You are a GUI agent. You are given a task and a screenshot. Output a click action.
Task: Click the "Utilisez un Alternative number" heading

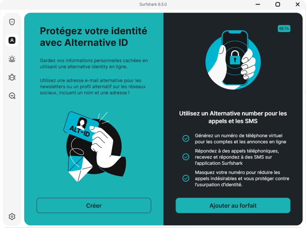[233, 117]
